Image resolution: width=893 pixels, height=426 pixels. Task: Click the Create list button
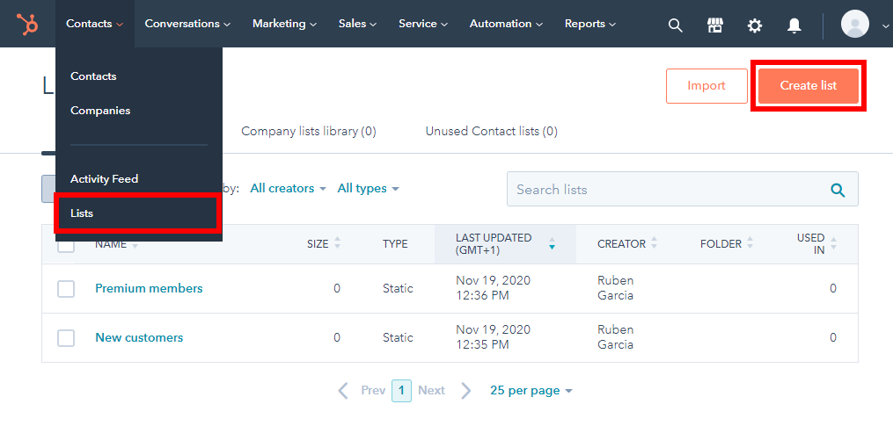click(x=809, y=86)
